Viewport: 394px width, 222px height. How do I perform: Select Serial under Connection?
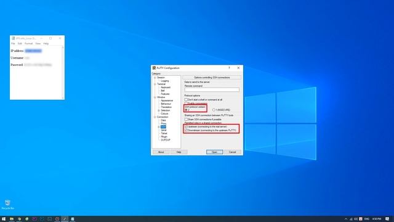pos(164,130)
